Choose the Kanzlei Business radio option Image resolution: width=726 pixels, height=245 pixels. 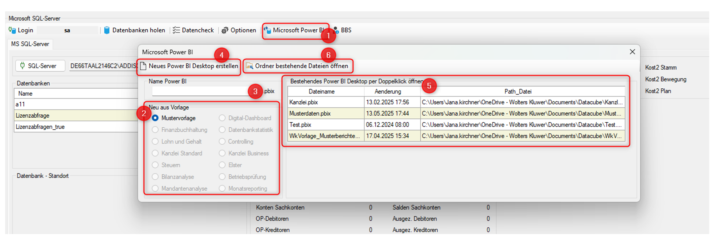click(222, 153)
